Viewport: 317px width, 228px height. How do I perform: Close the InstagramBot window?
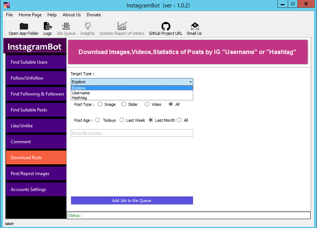(306, 4)
